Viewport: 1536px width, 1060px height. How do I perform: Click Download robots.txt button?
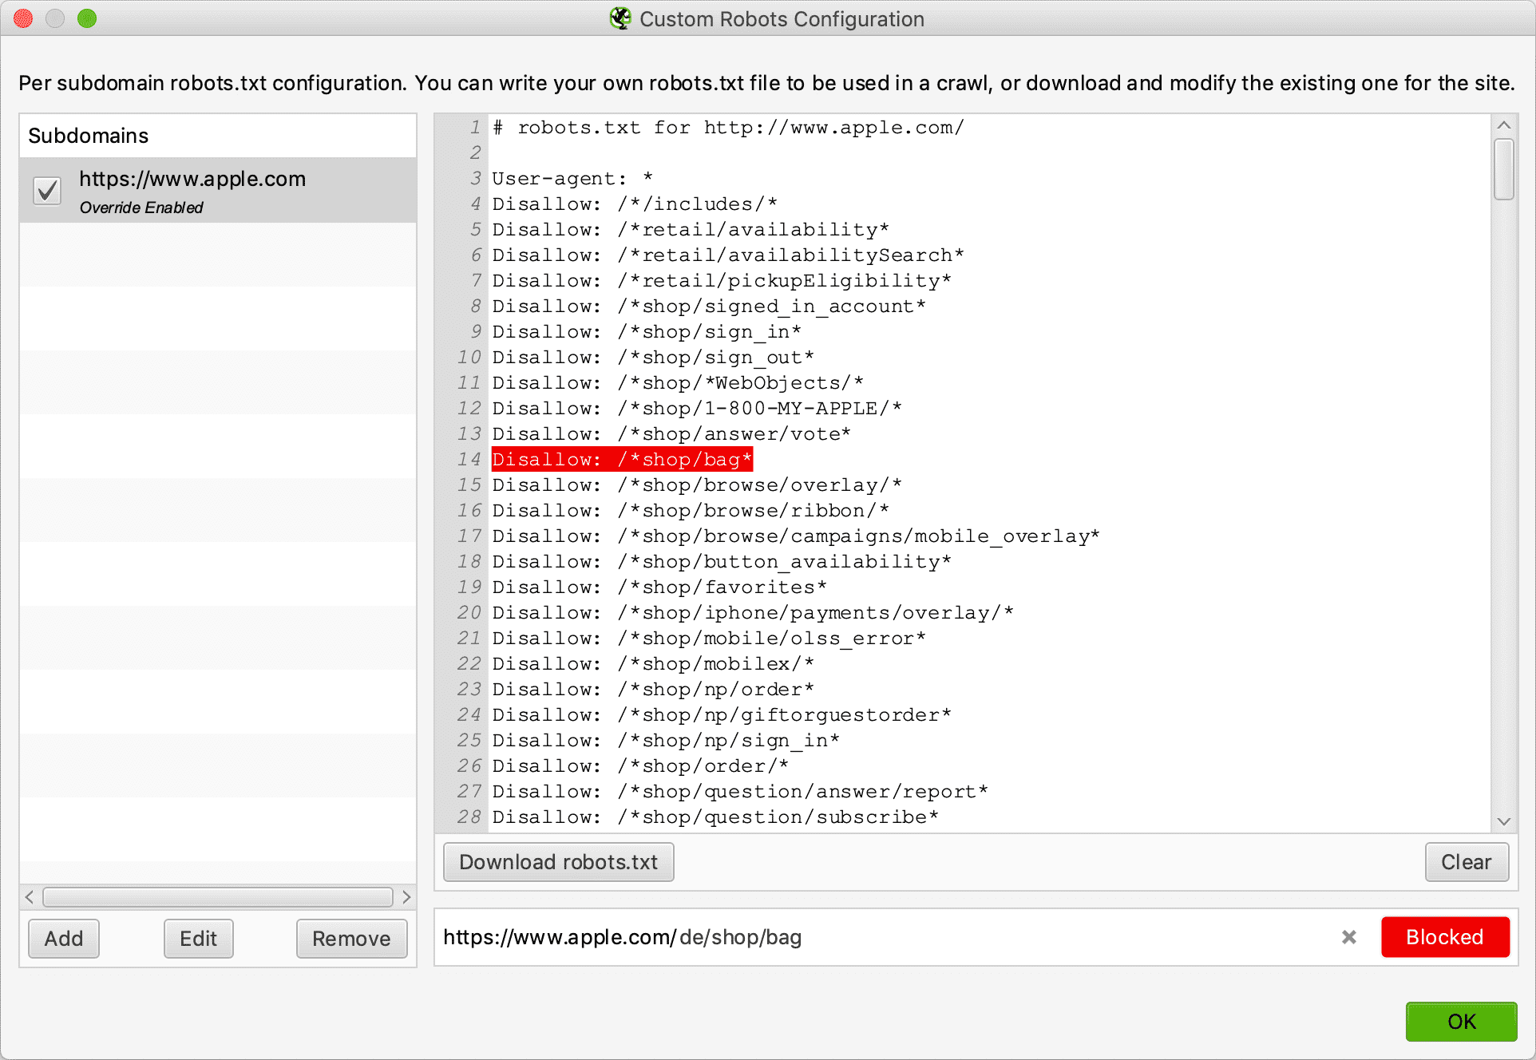click(x=558, y=862)
